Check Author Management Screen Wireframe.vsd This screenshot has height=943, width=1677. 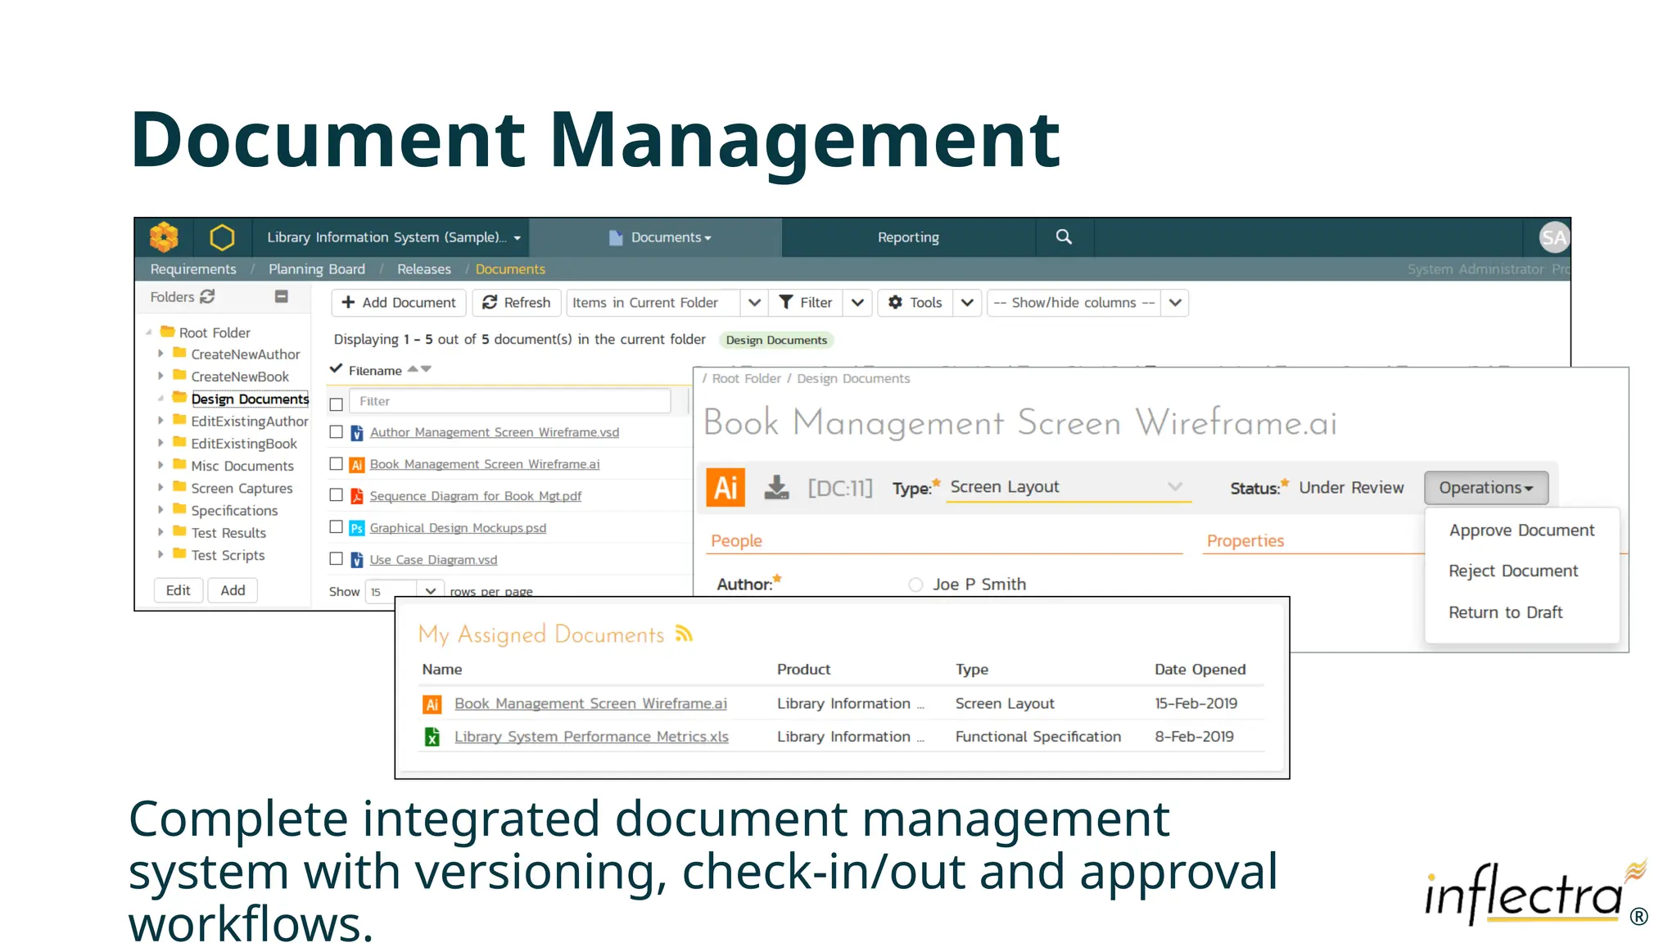click(x=336, y=431)
